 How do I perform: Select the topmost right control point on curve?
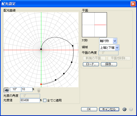click(x=73, y=46)
